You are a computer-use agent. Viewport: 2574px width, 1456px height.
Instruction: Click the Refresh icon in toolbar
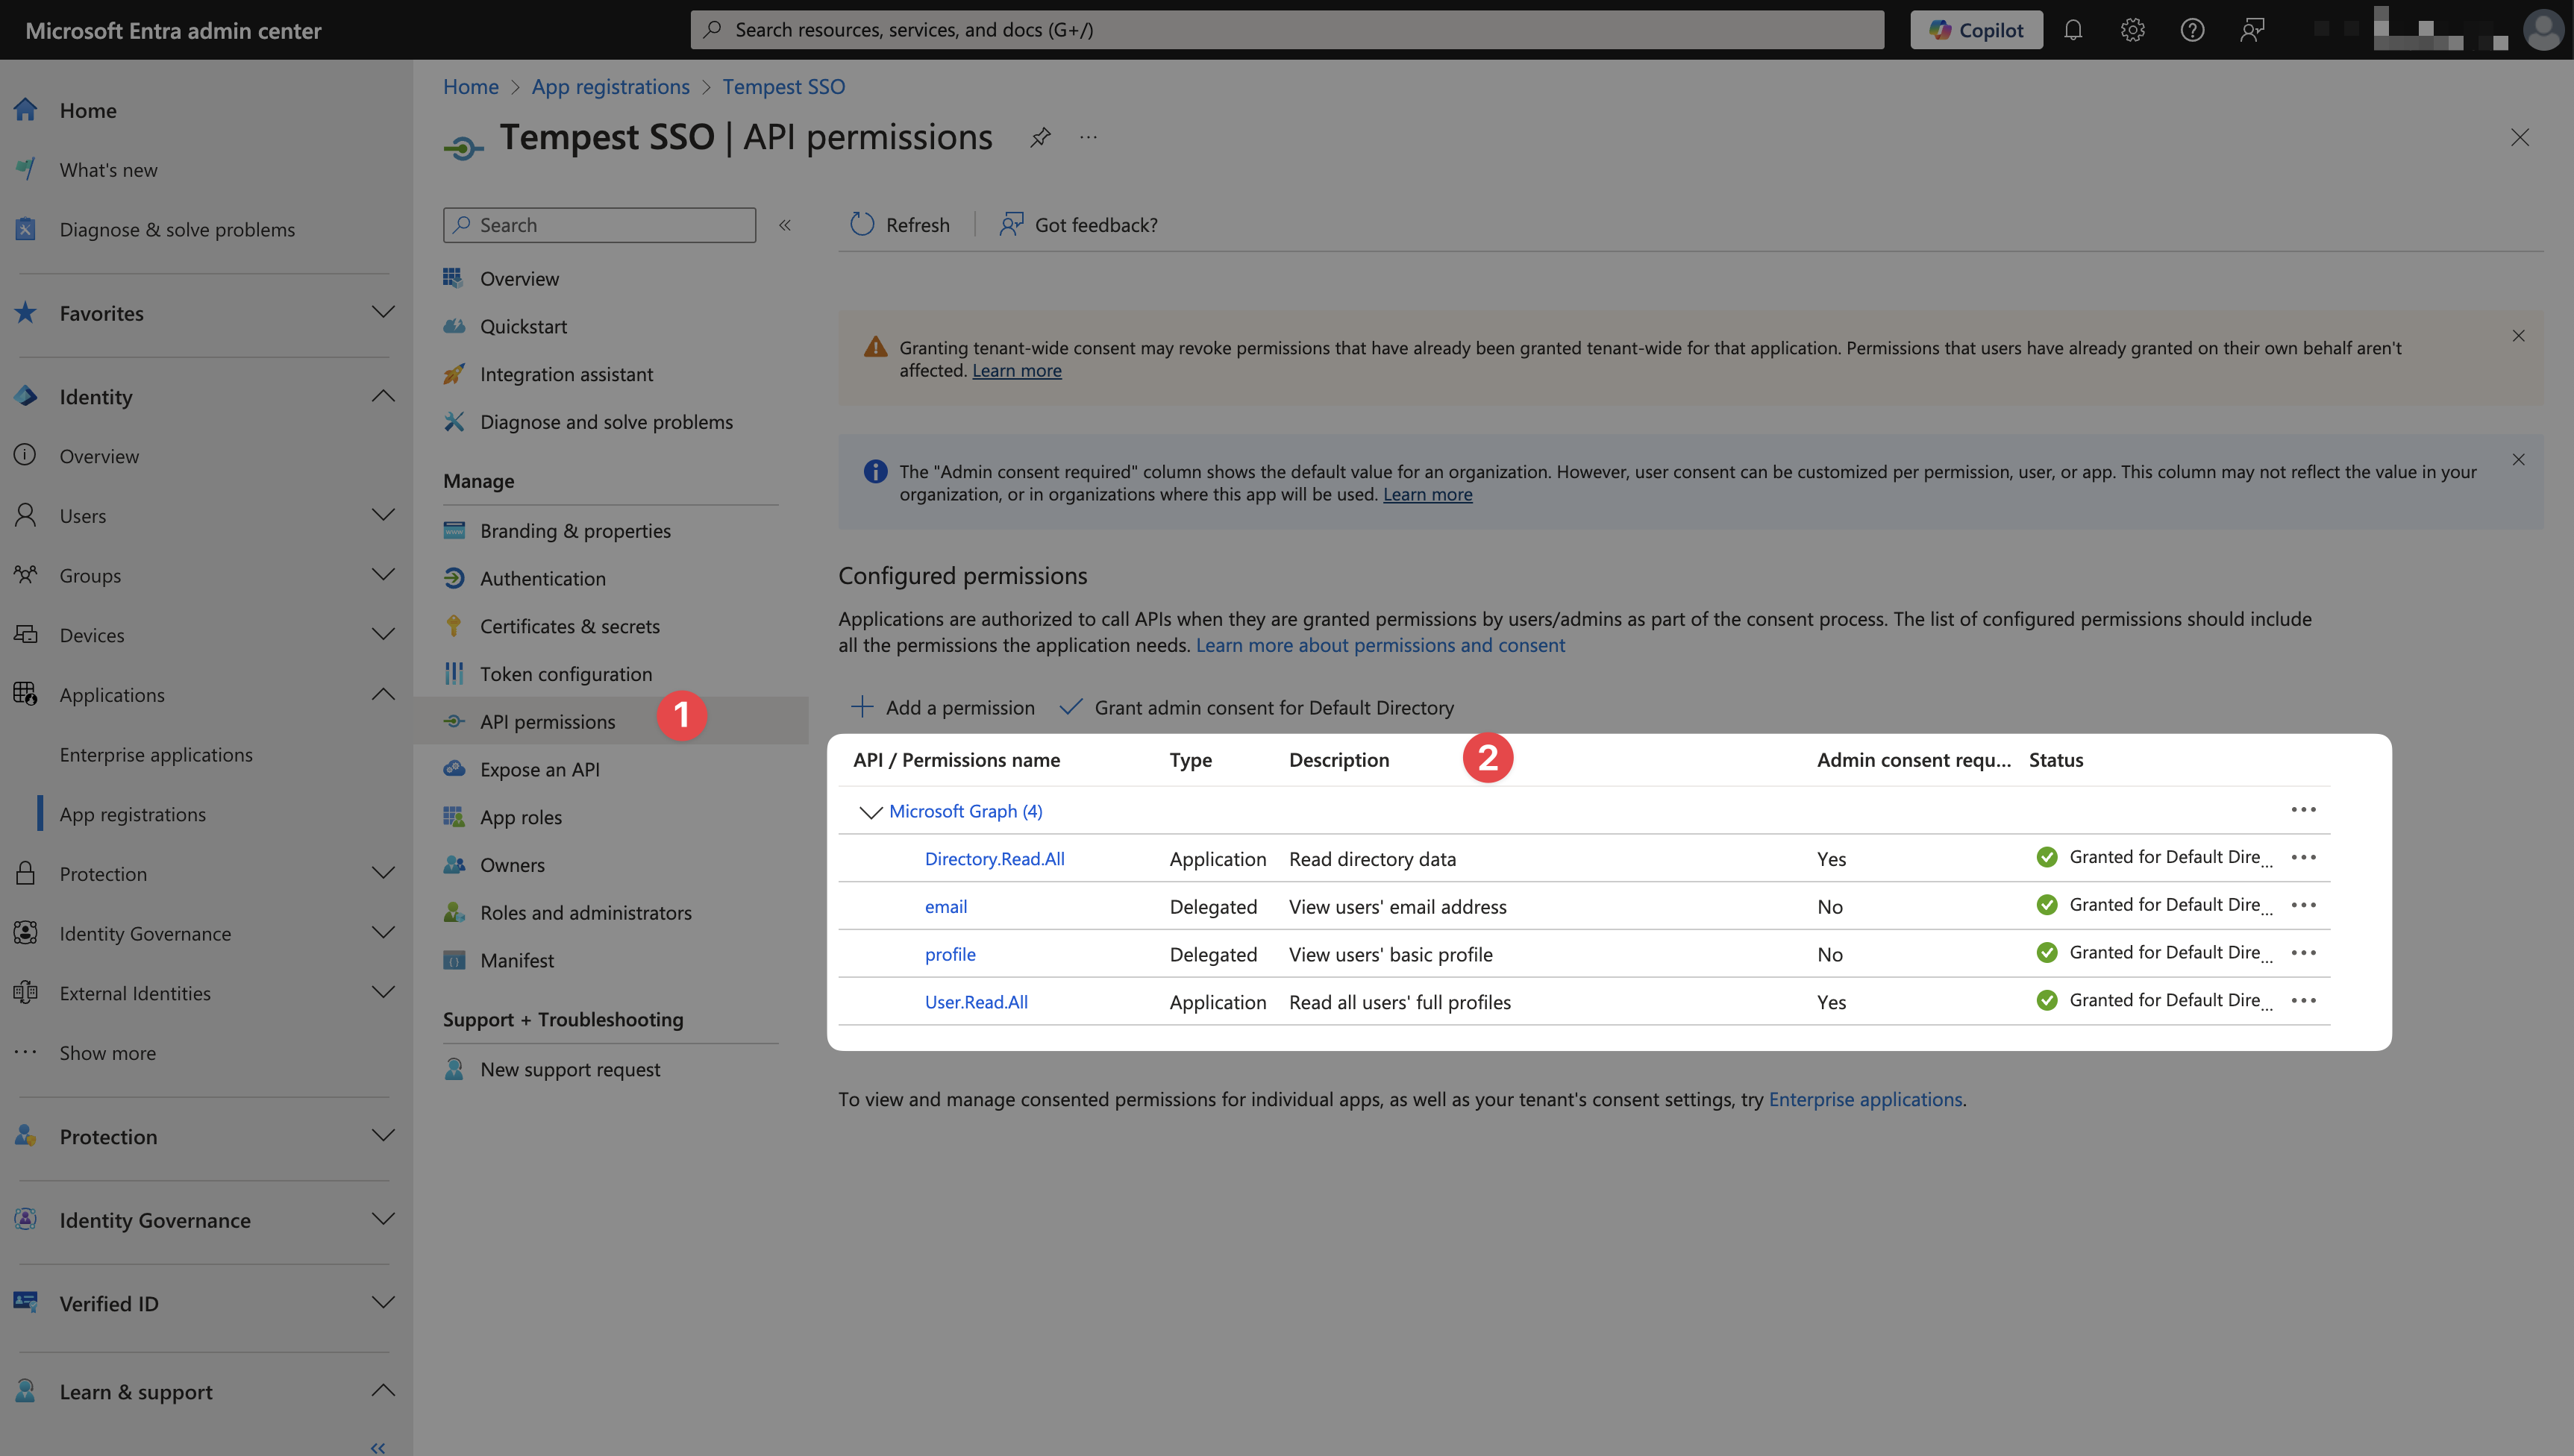(x=862, y=225)
